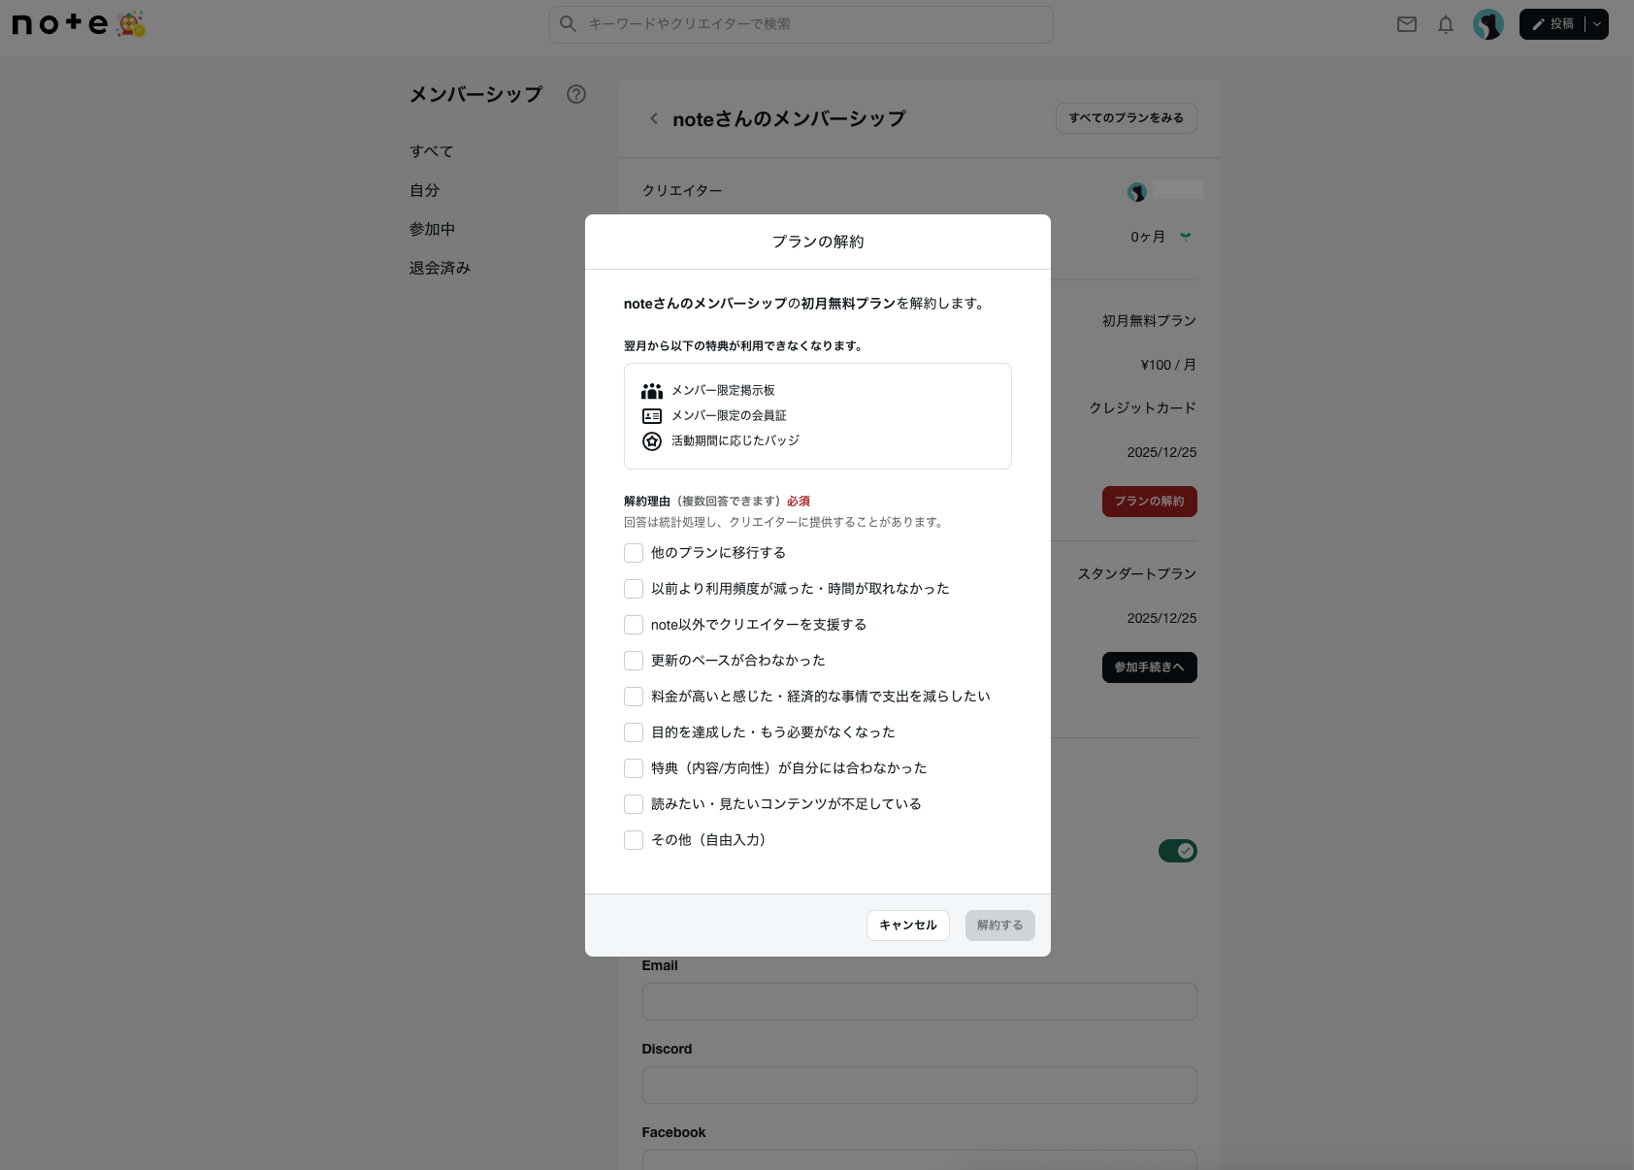Open the user avatar menu
This screenshot has width=1634, height=1170.
1487,24
